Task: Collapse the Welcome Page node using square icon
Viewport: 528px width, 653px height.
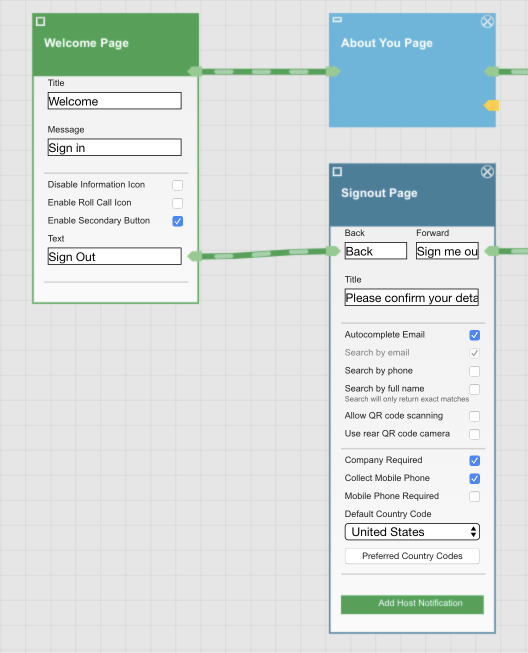Action: 40,21
